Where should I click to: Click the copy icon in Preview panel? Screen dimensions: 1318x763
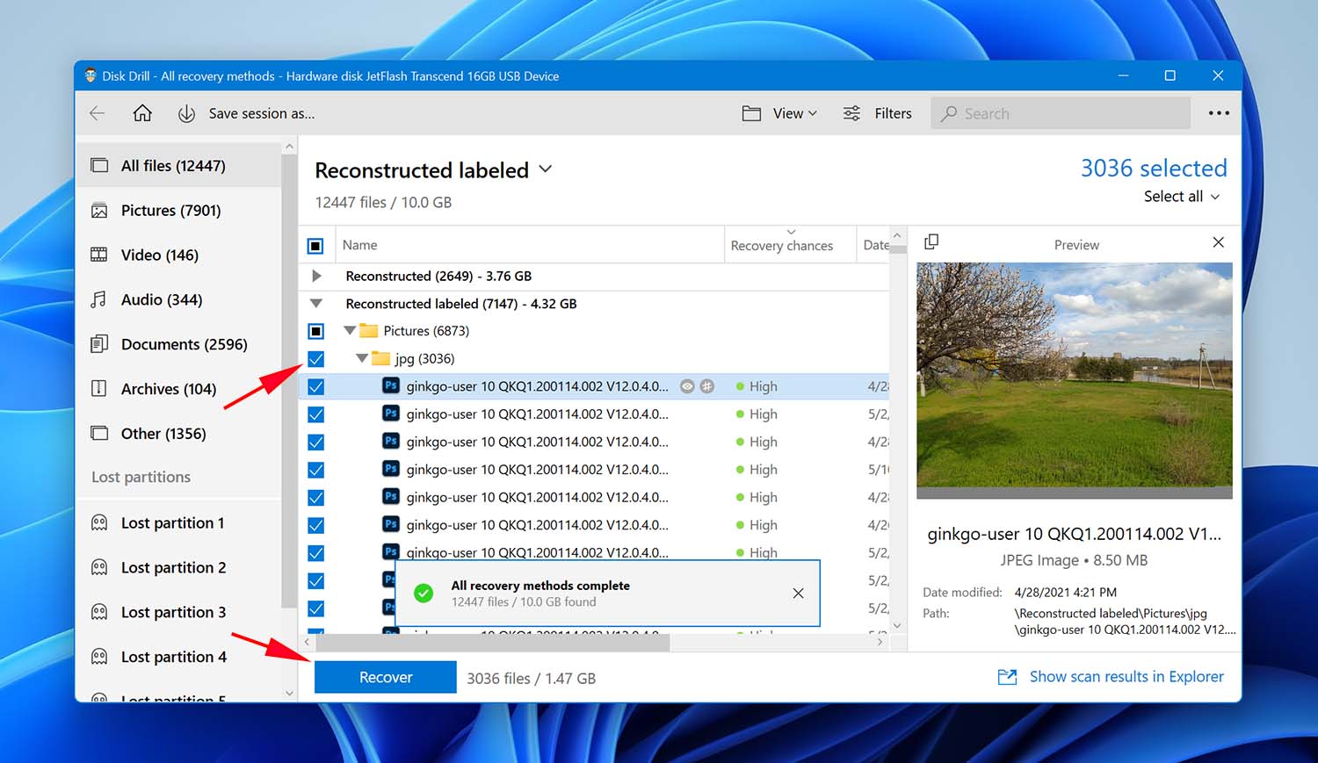click(x=931, y=241)
